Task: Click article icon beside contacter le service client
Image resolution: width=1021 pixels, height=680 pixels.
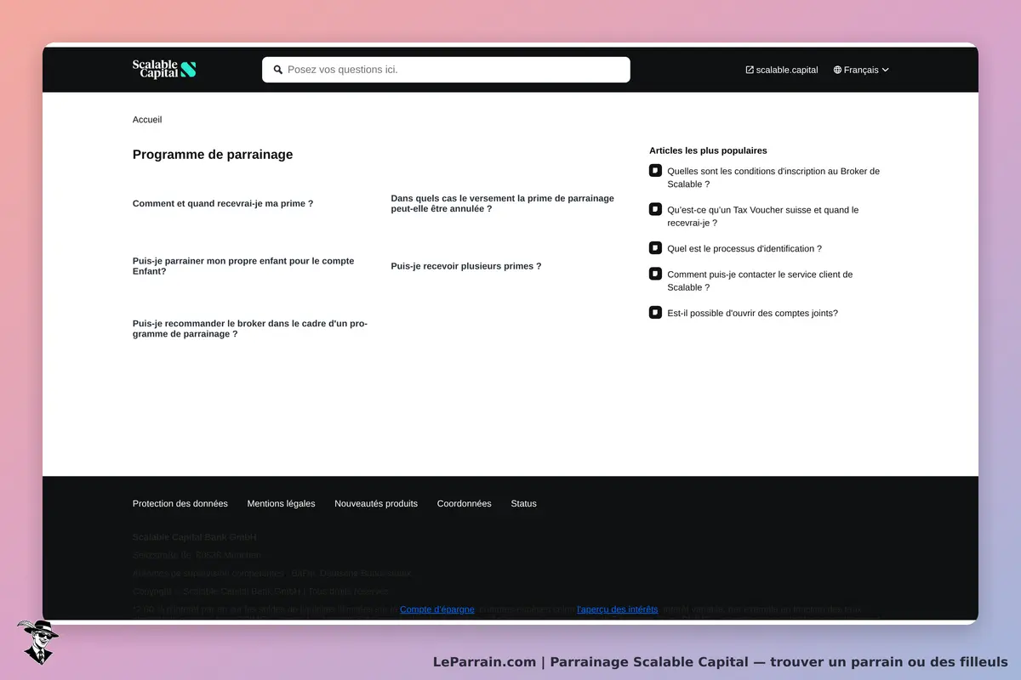Action: [655, 274]
